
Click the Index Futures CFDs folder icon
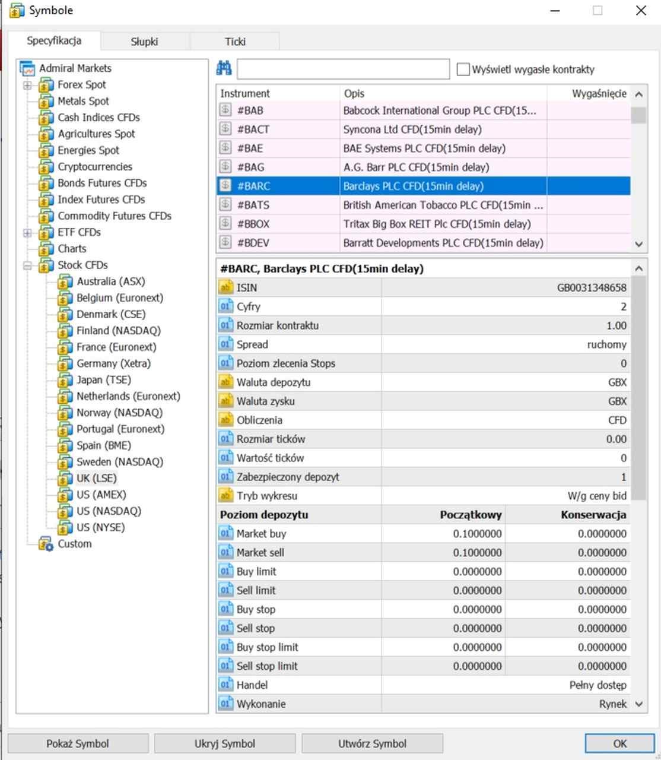pyautogui.click(x=46, y=199)
